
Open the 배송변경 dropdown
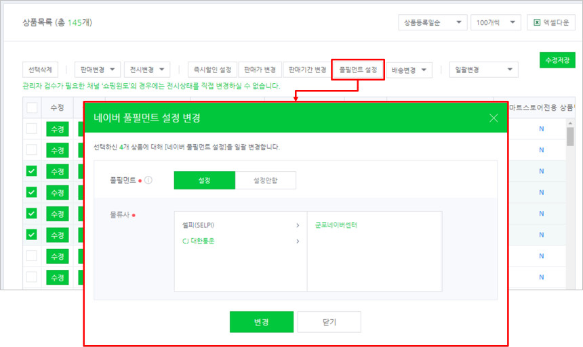409,70
